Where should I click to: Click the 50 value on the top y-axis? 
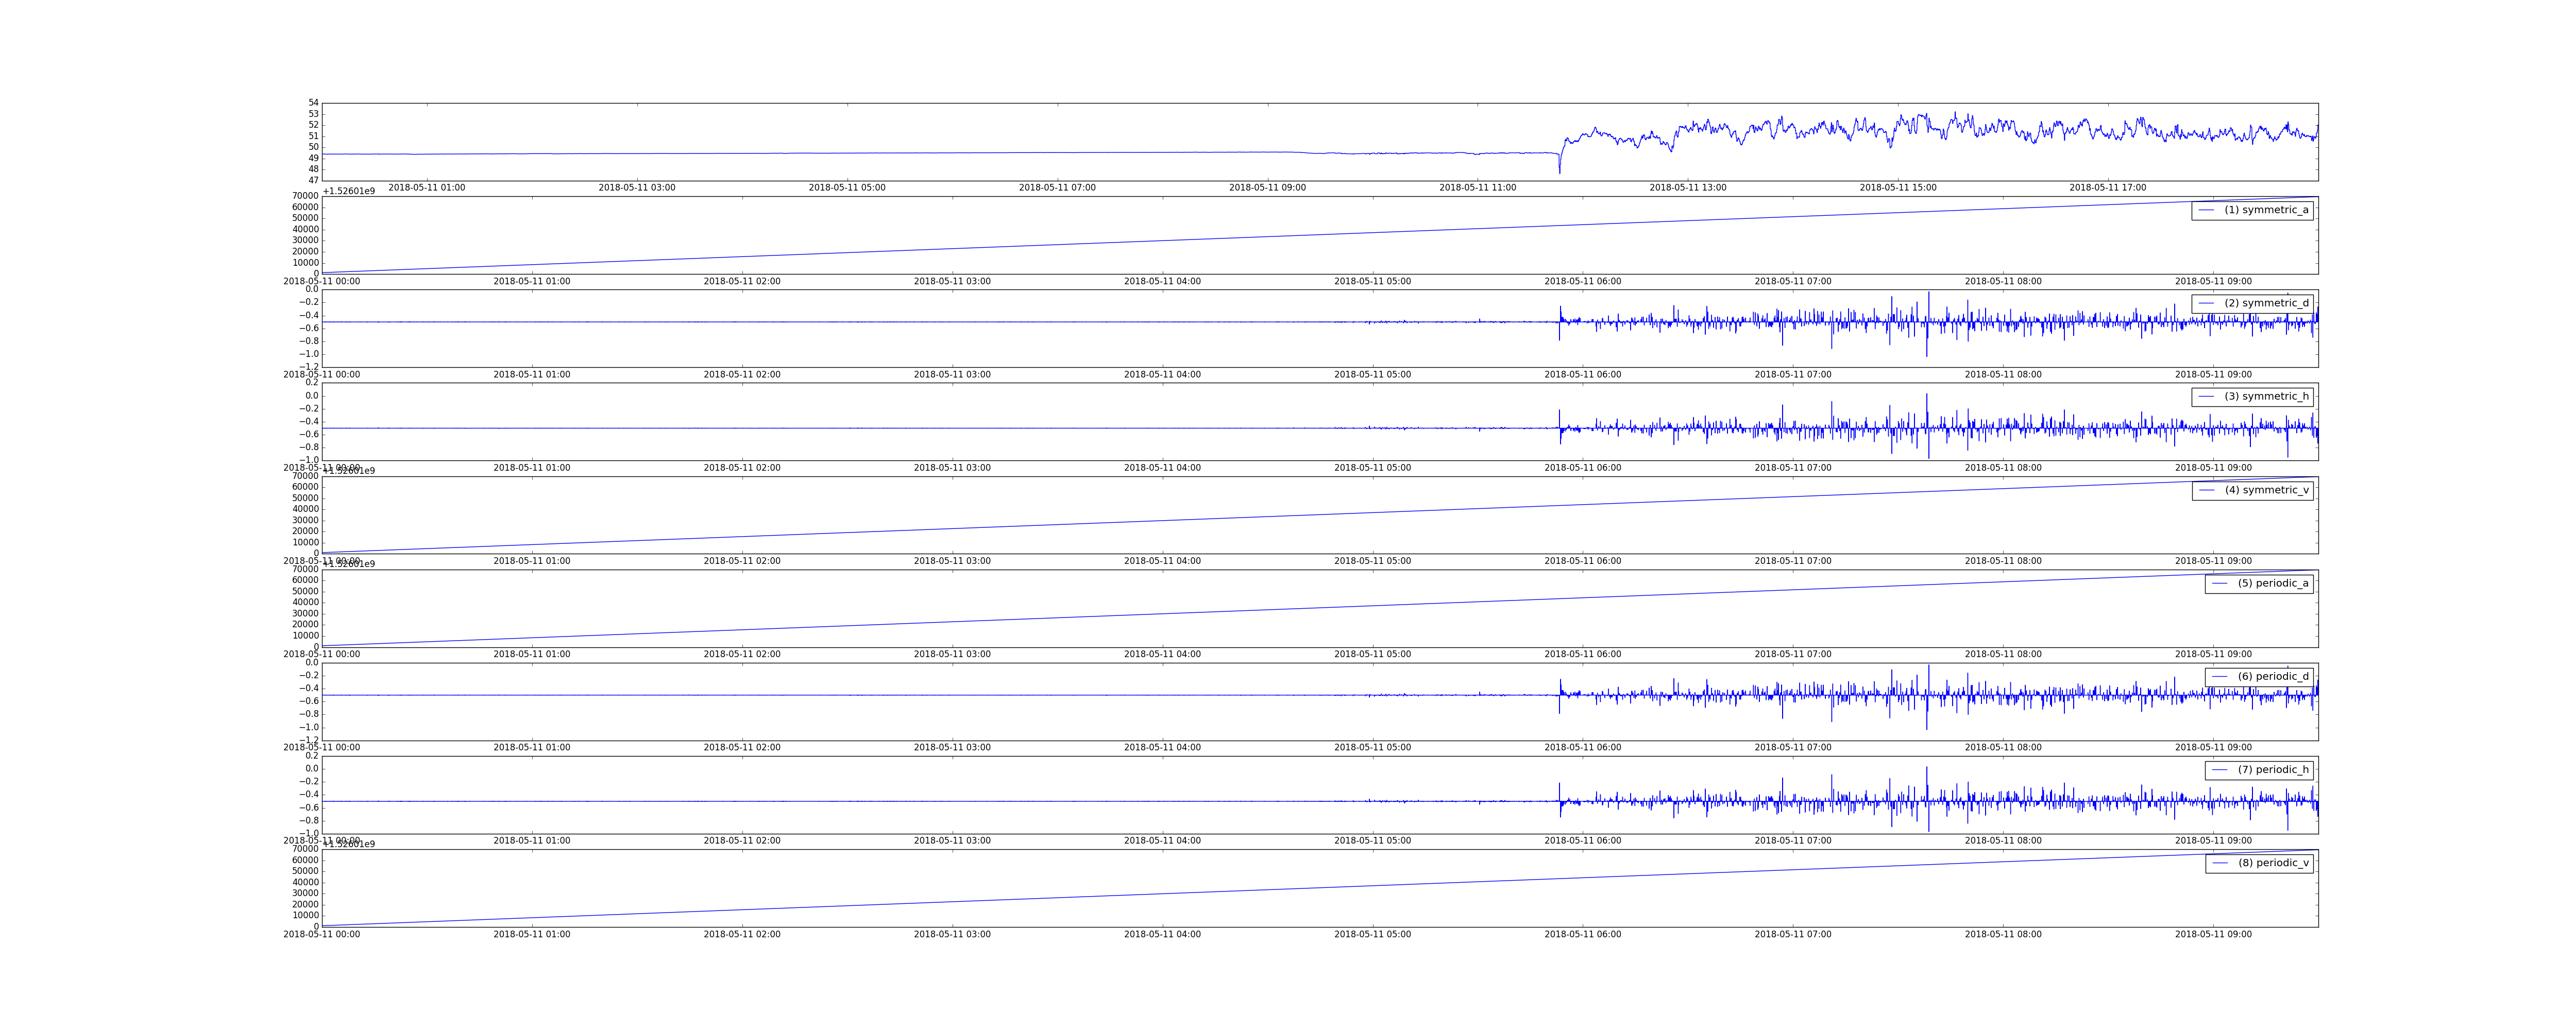click(x=313, y=147)
